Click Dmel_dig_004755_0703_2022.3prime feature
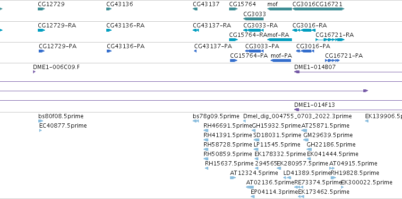Viewport: 402px width, 199px height. click(x=245, y=121)
